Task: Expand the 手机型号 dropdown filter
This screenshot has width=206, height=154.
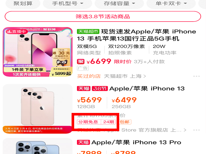Action: coord(67,4)
